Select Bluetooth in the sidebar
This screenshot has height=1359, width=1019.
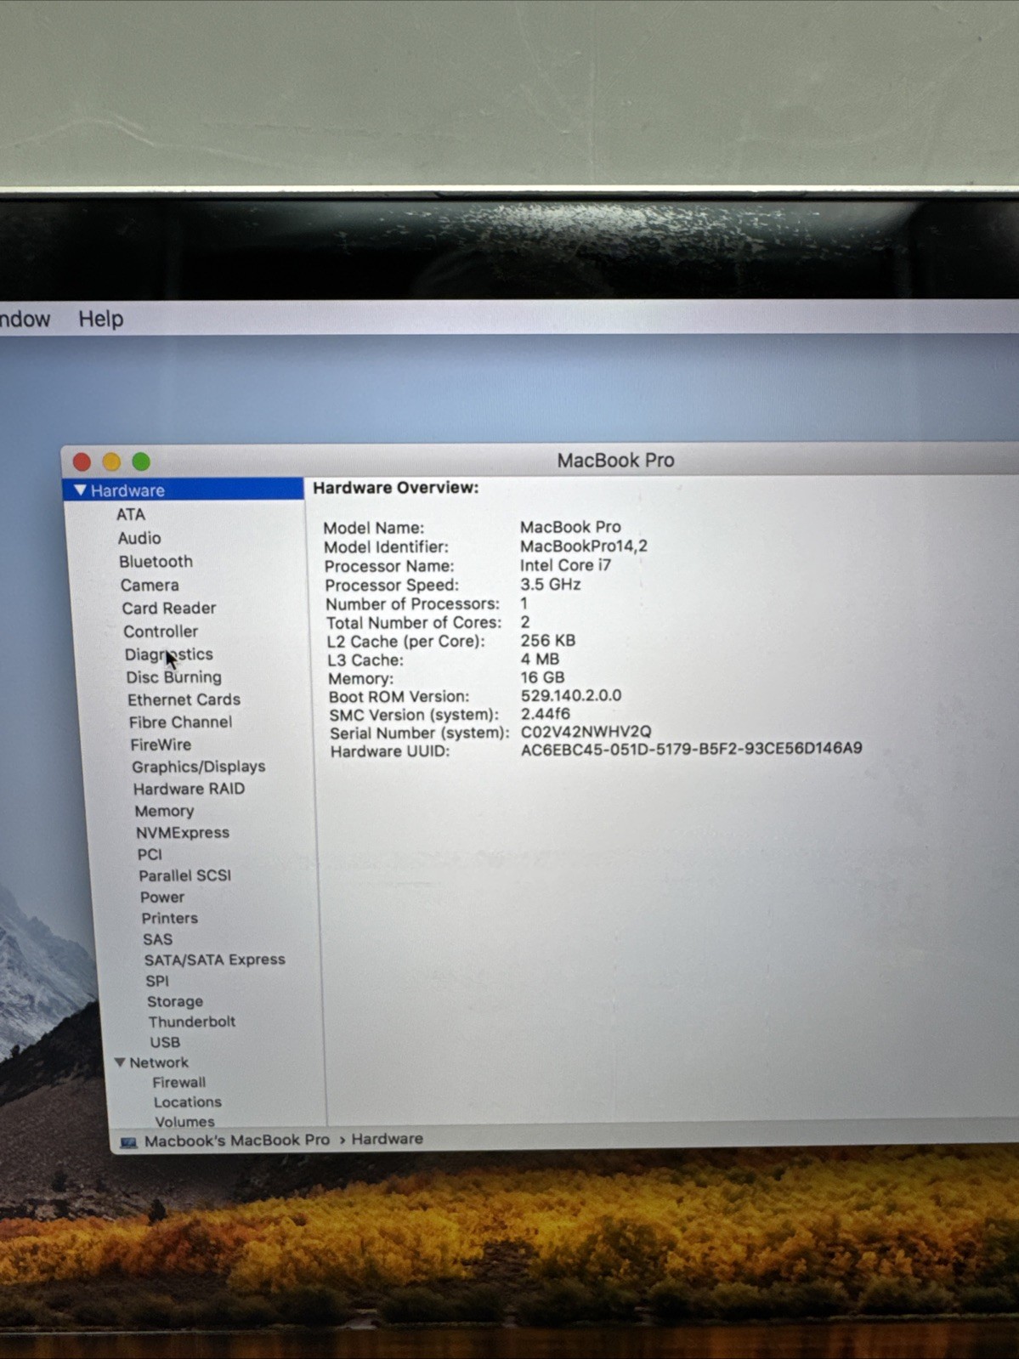point(156,562)
